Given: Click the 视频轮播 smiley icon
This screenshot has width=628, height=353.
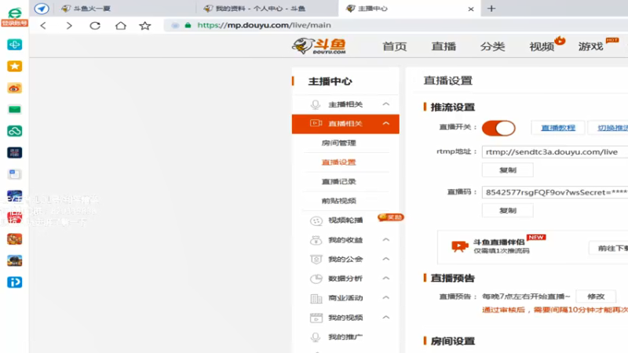Looking at the screenshot, I should [x=316, y=220].
